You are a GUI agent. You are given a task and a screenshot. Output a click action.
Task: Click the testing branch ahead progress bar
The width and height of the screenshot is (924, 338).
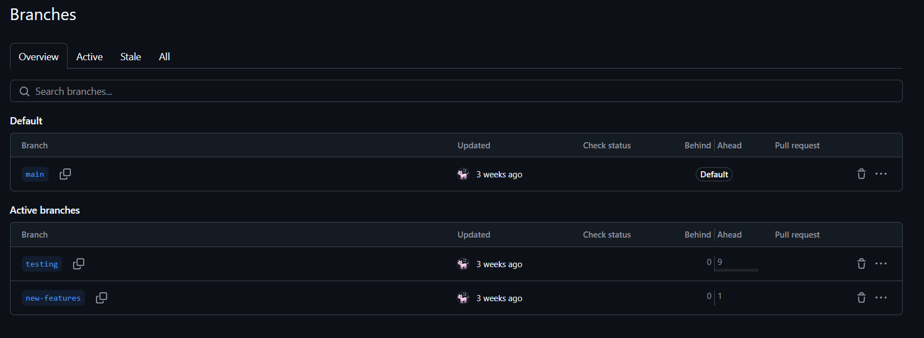[736, 270]
